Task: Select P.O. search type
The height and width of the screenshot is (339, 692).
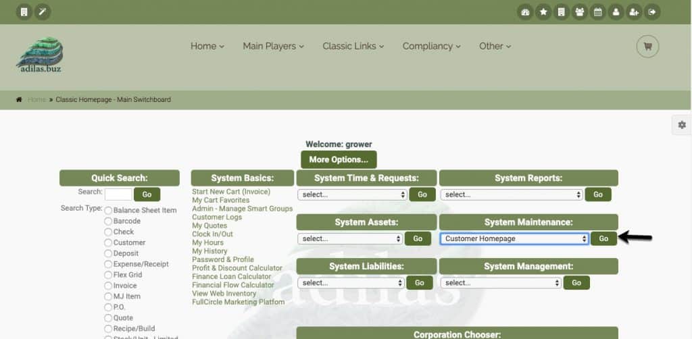Action: 108,307
